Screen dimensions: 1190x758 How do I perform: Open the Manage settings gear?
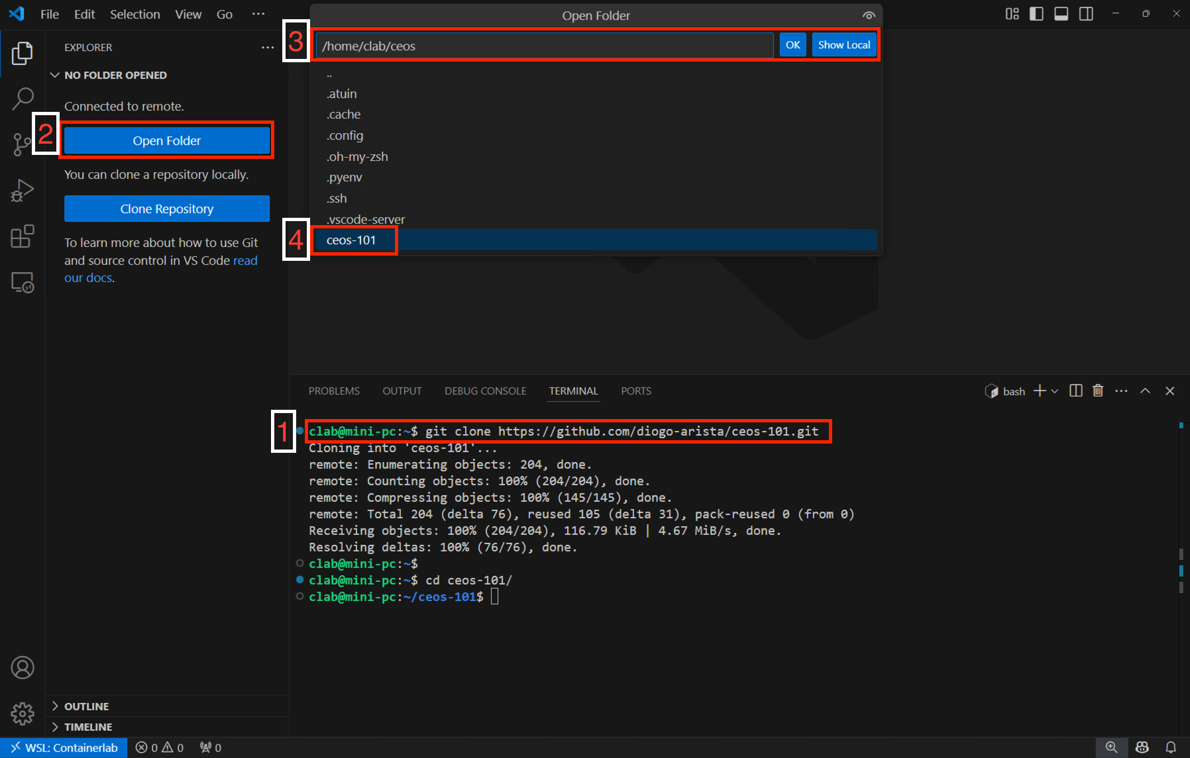click(x=23, y=714)
